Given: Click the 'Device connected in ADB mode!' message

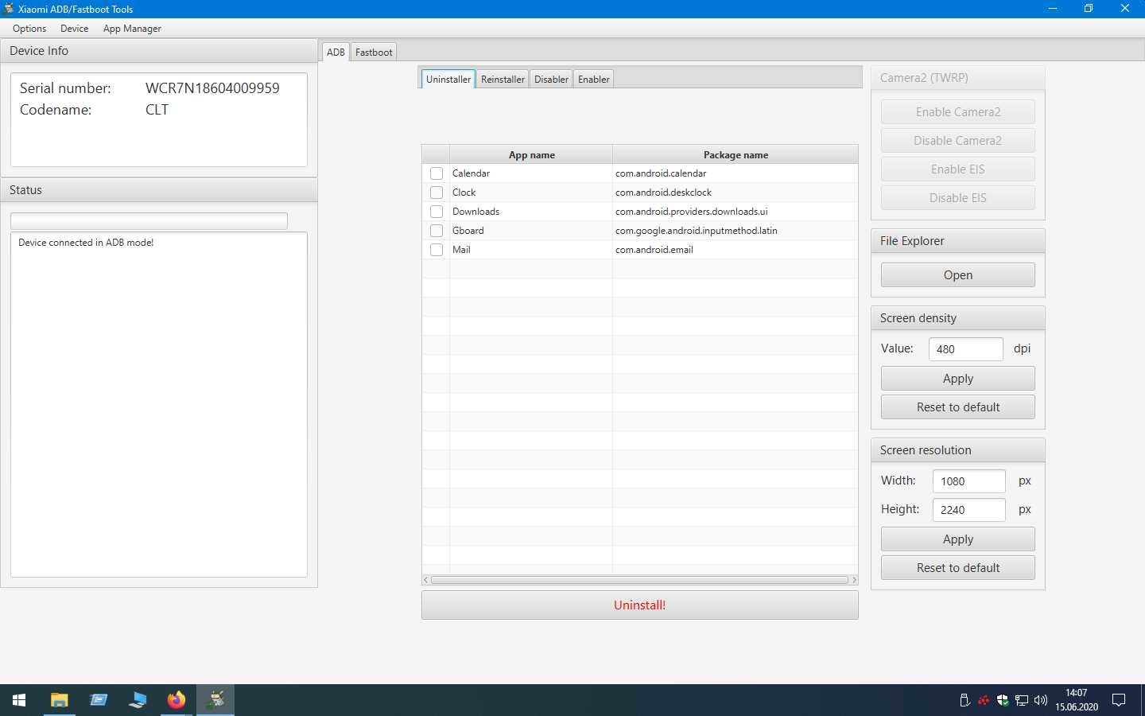Looking at the screenshot, I should (86, 243).
